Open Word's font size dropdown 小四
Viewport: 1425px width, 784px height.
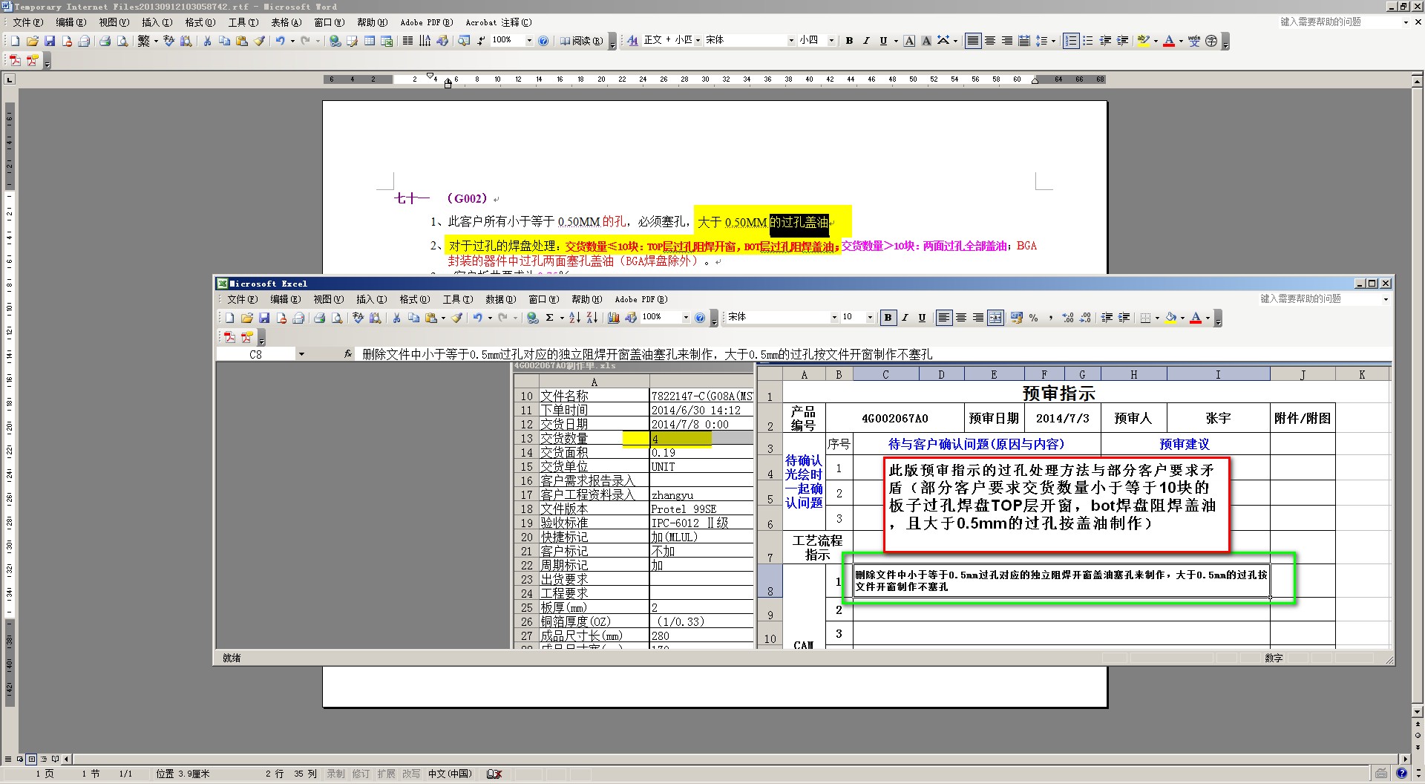click(x=831, y=41)
